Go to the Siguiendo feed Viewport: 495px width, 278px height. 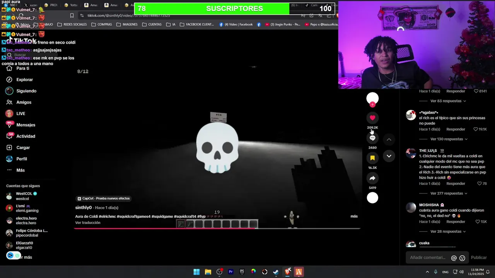coord(21,91)
